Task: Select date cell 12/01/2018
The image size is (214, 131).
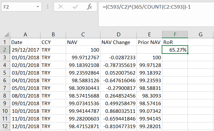Action: pyautogui.click(x=25, y=126)
